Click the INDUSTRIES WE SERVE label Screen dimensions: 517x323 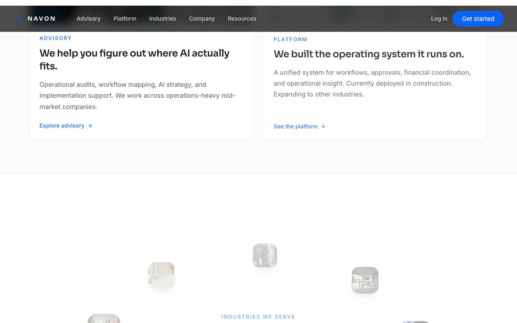(258, 317)
